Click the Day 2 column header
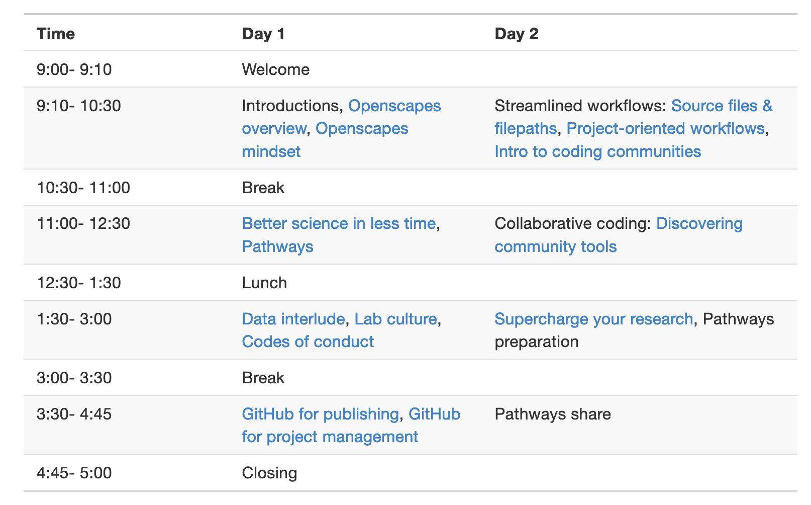 (516, 34)
